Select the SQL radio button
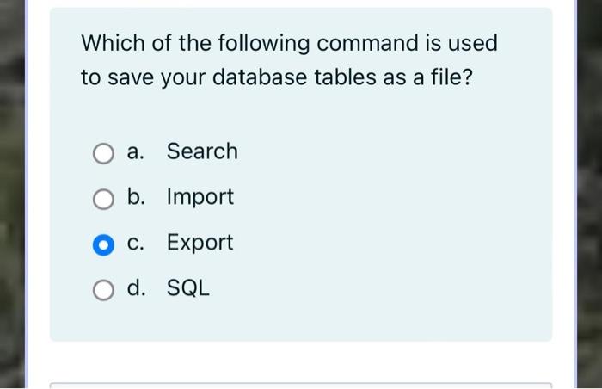This screenshot has width=602, height=389. [x=103, y=290]
